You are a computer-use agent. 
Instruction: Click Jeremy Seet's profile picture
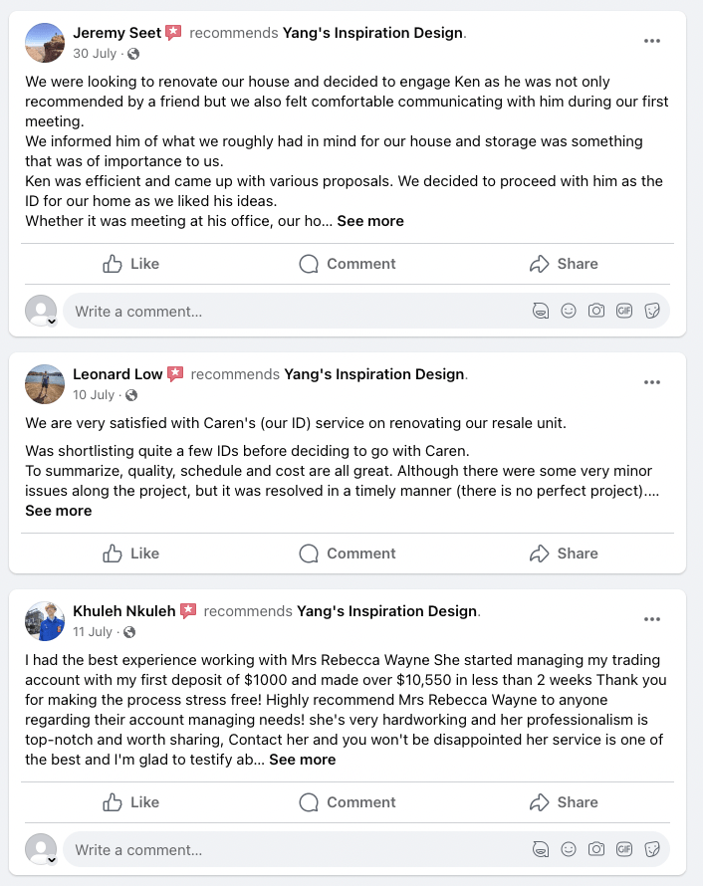click(43, 43)
